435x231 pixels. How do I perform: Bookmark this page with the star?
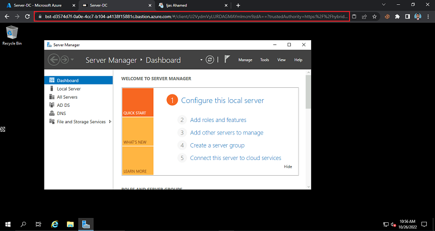(375, 17)
